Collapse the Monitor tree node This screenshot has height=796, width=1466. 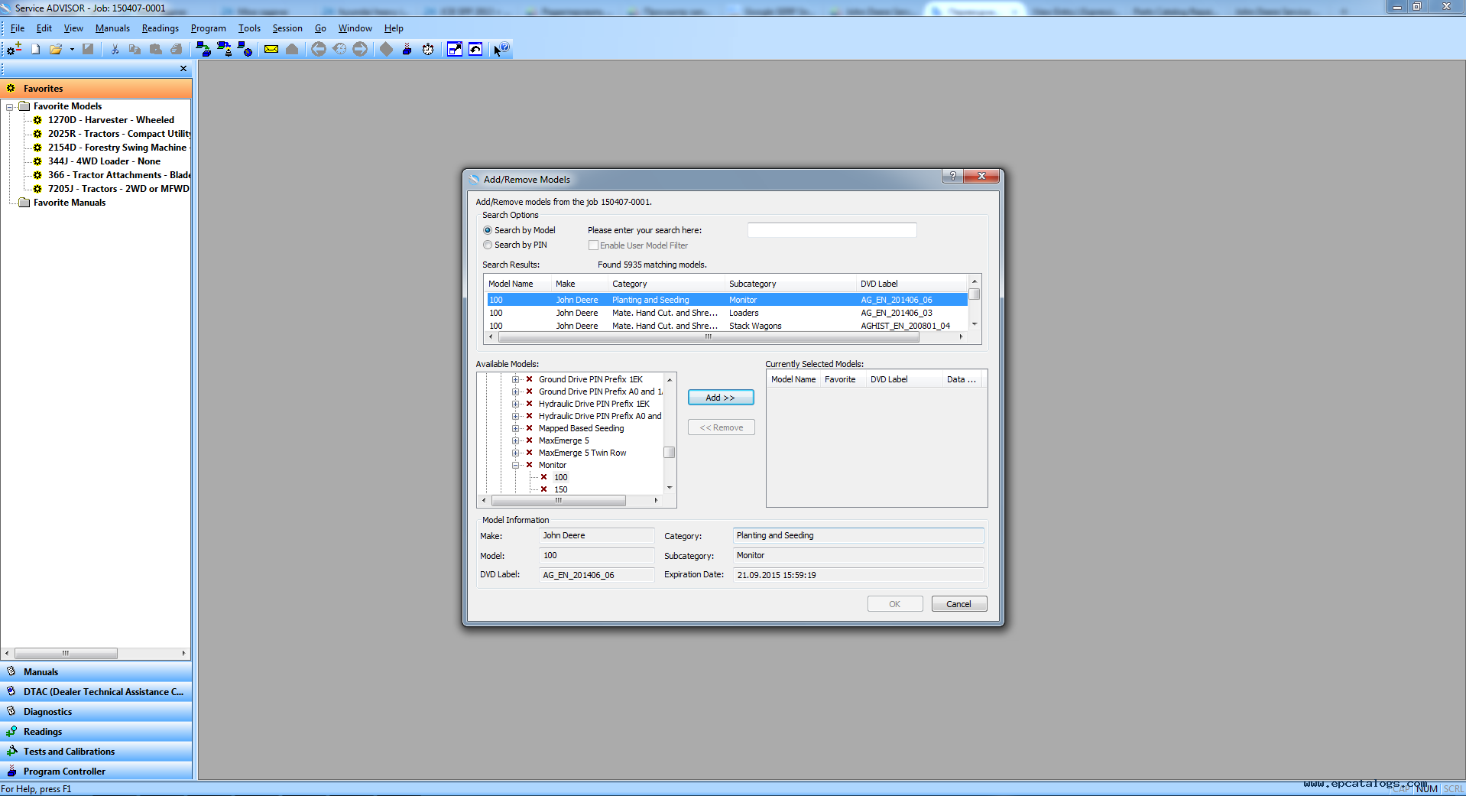516,465
